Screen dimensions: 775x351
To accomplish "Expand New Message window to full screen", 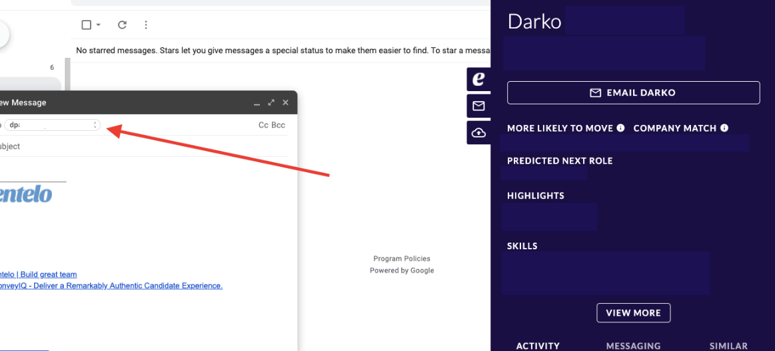I will coord(271,102).
